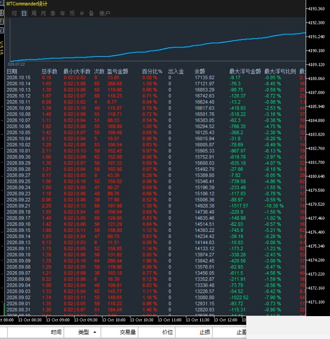Screen dimensions: 330x339
Task: Click price level 4182.760 on scale
Action: [316, 149]
